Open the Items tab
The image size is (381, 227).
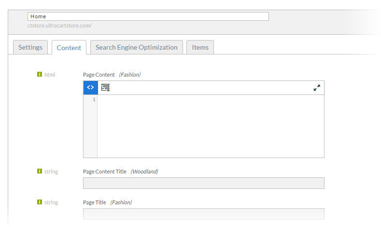point(200,47)
